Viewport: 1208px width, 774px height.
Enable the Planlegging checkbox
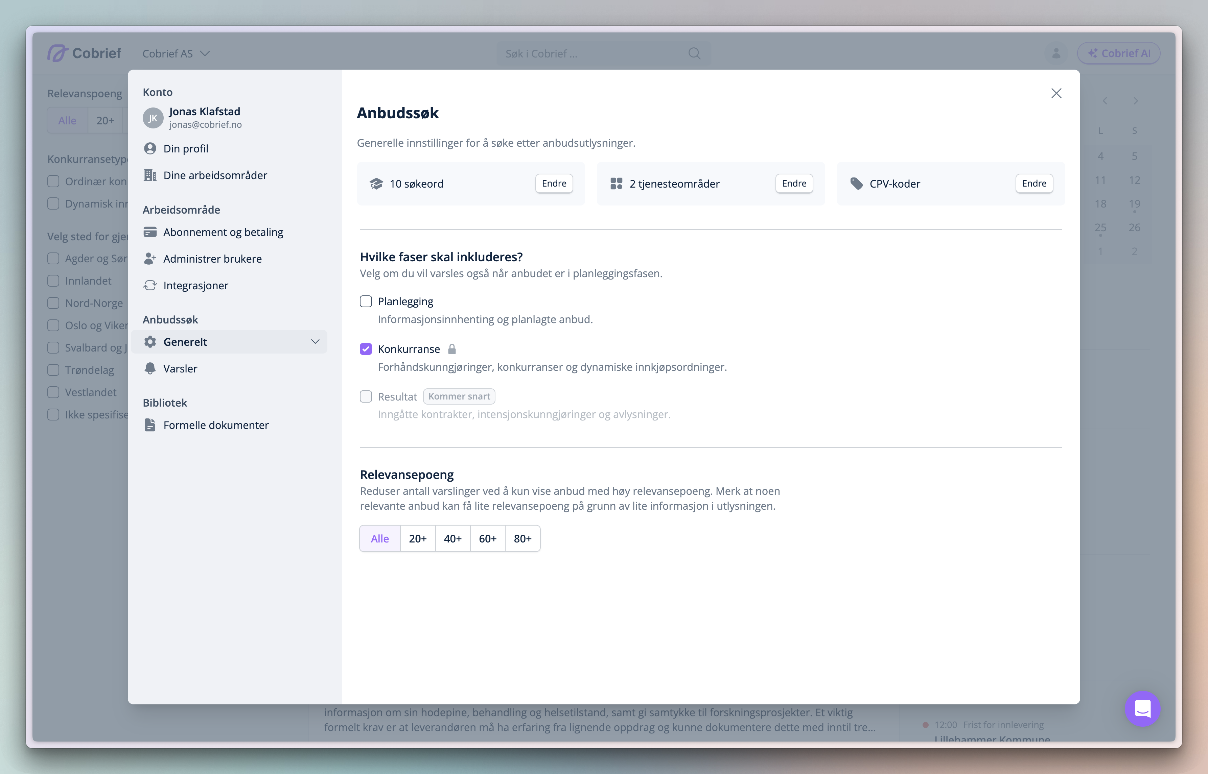pyautogui.click(x=366, y=301)
